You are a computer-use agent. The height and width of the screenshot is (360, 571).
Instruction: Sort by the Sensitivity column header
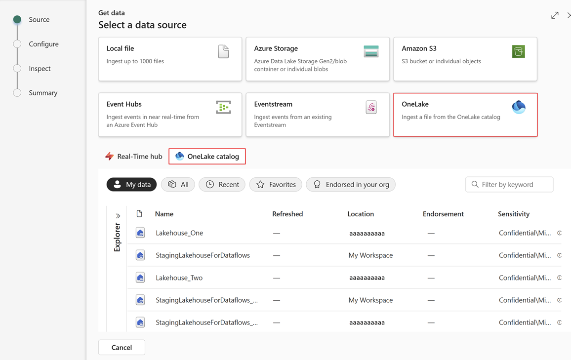[x=514, y=214]
